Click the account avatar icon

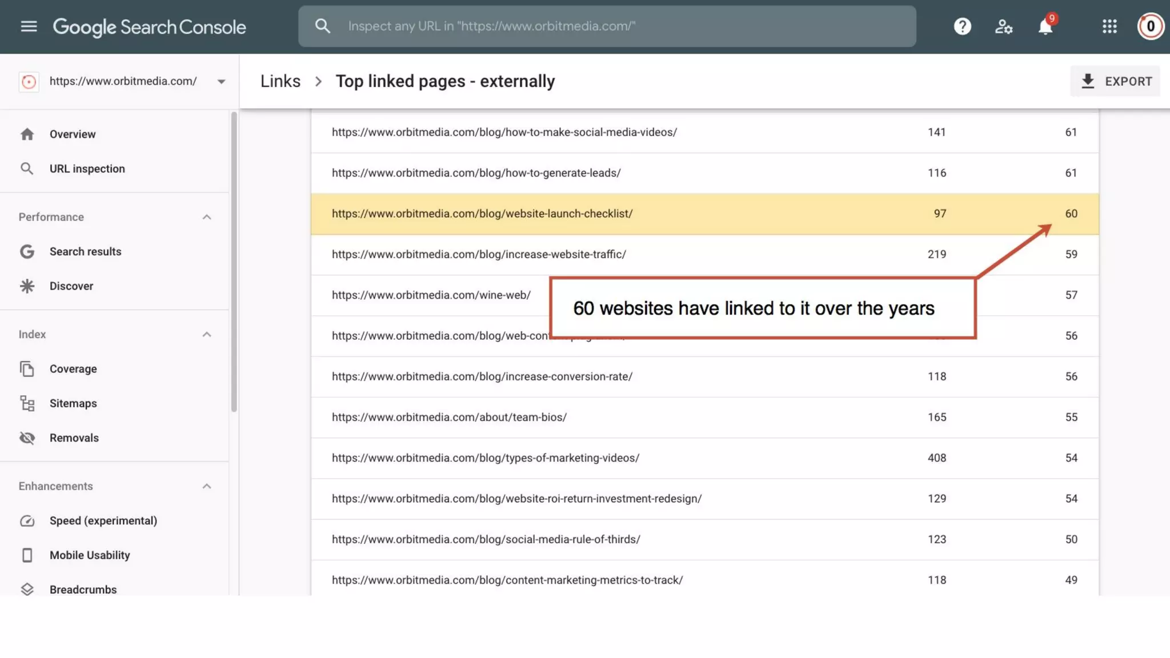pyautogui.click(x=1150, y=26)
